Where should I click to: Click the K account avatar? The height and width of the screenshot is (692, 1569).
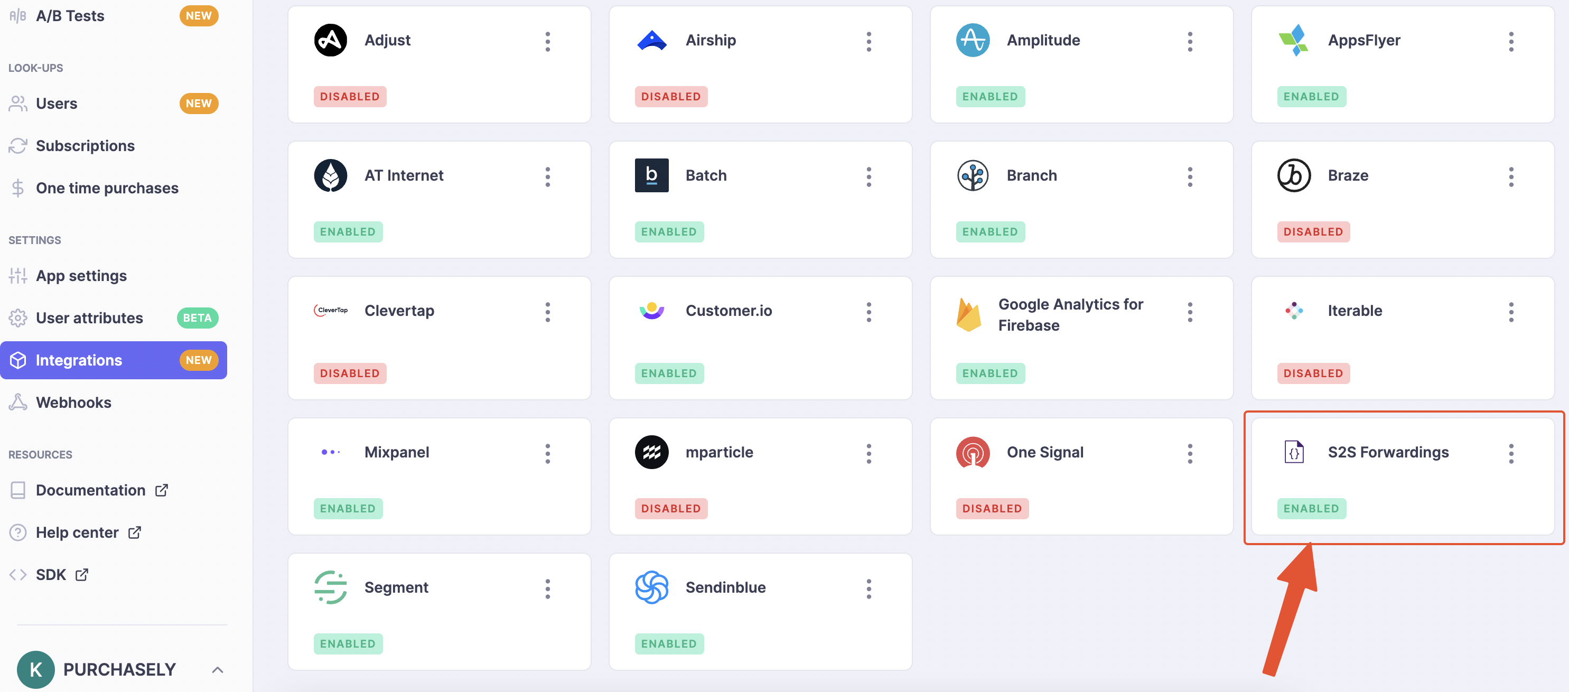click(x=35, y=669)
